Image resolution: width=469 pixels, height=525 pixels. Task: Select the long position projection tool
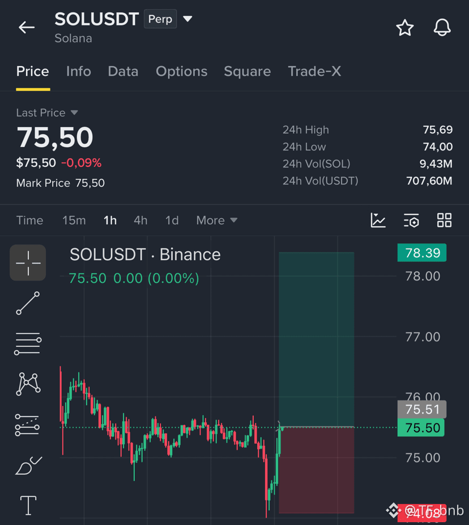pos(28,425)
